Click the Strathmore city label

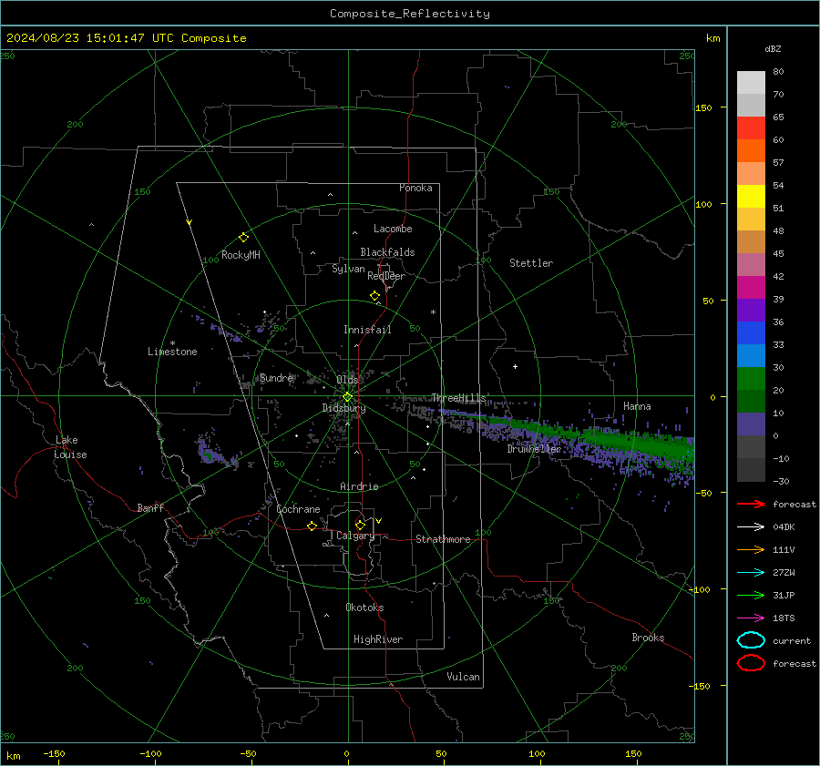[x=443, y=539]
